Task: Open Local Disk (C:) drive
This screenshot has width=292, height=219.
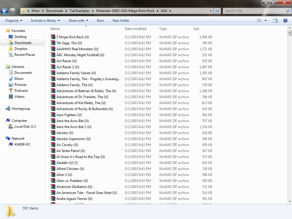Action: [25, 127]
